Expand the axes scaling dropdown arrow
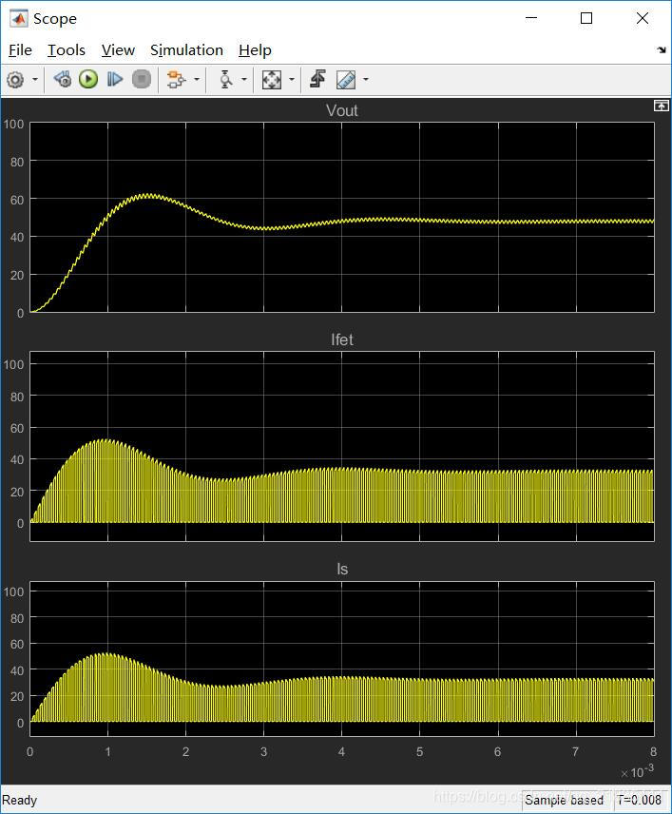Image resolution: width=672 pixels, height=814 pixels. point(292,80)
